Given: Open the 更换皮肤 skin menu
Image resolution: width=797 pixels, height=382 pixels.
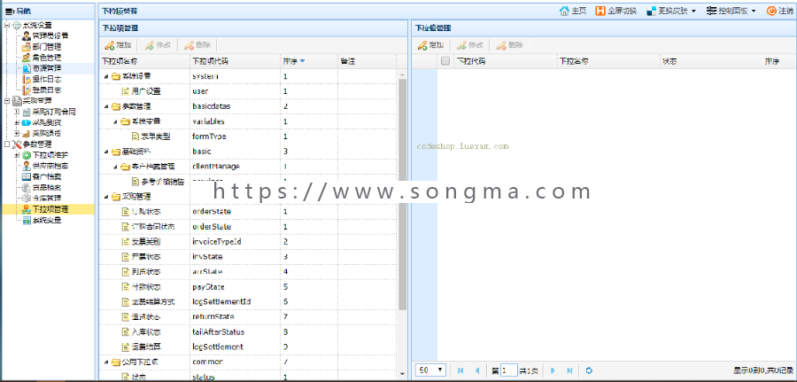Looking at the screenshot, I should pos(671,11).
